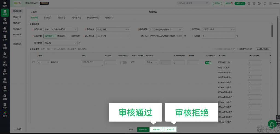Click the notification bell icon
This screenshot has width=280, height=134.
coord(264,4)
